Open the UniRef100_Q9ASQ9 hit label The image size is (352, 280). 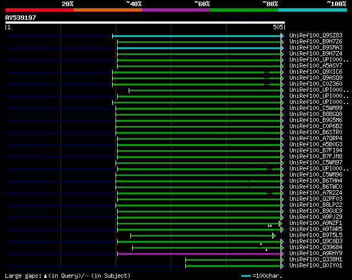point(316,78)
